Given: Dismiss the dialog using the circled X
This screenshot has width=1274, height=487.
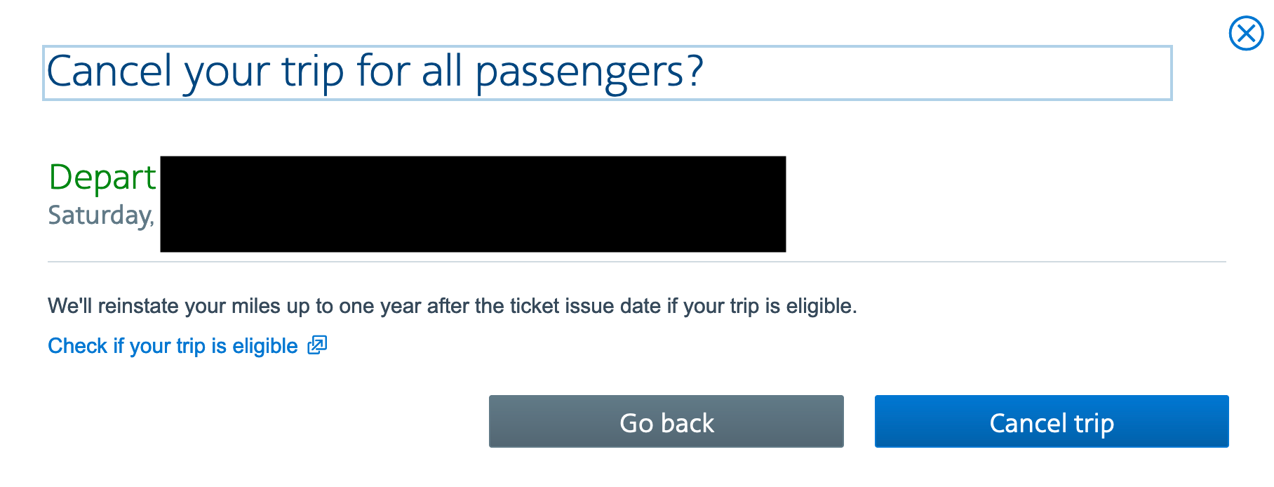Looking at the screenshot, I should tap(1246, 33).
